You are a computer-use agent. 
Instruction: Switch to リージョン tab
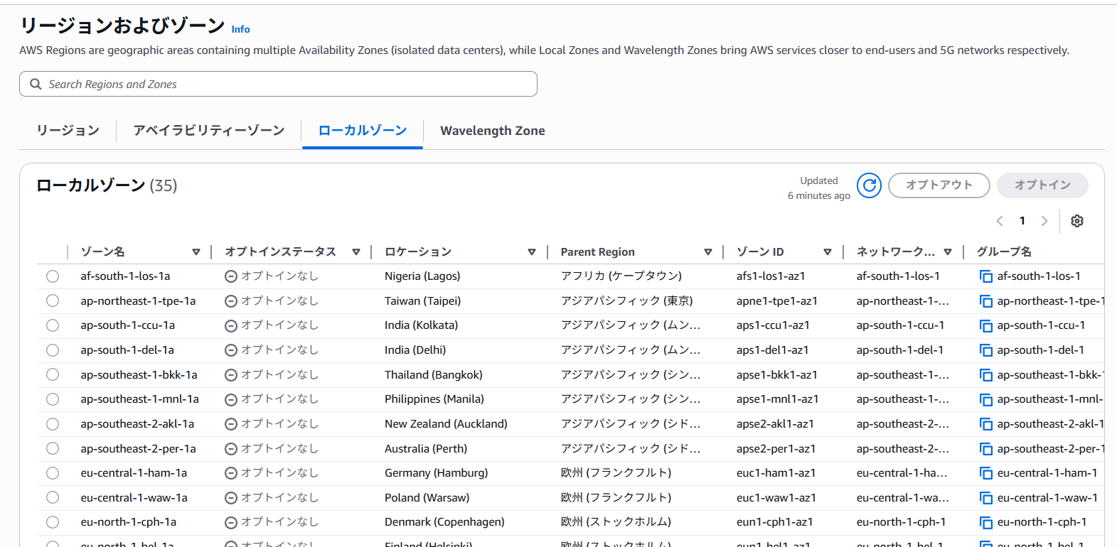coord(68,131)
